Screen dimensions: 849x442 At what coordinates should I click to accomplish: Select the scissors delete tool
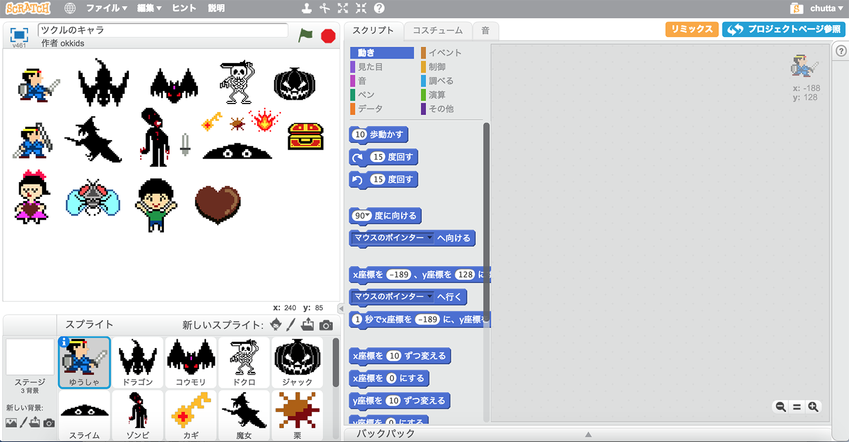325,8
